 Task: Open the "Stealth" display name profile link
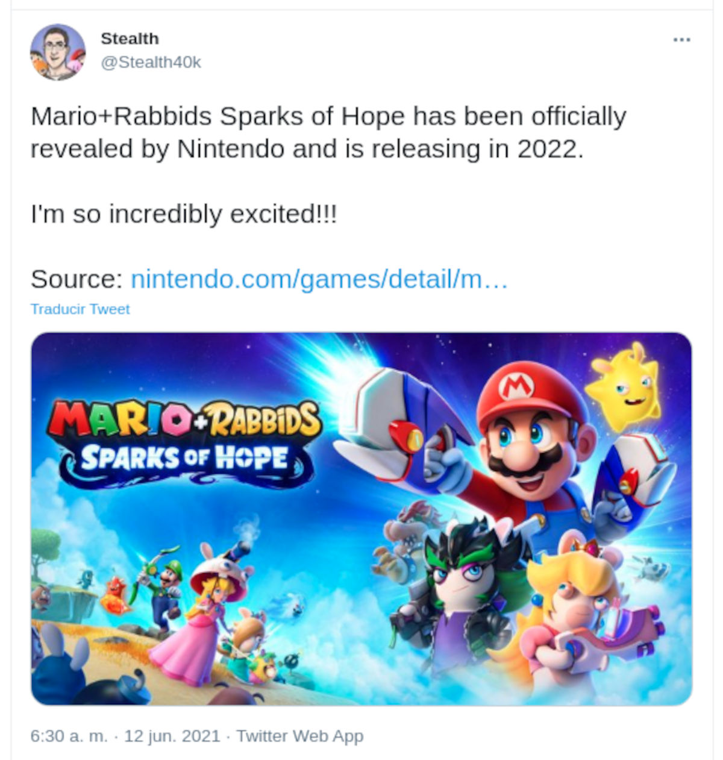[x=130, y=39]
